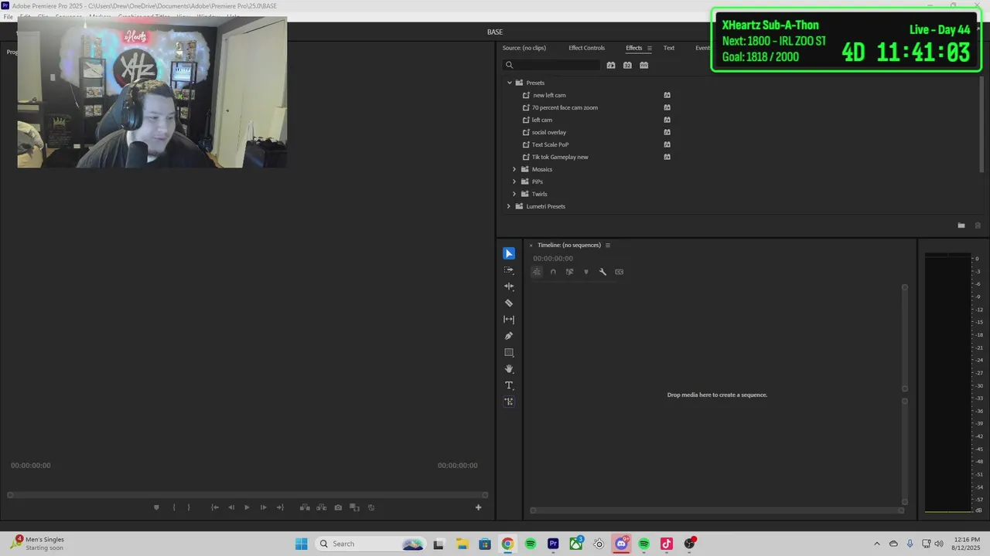Screen dimensions: 990x556
Task: Open the Program Monitor Button Editor plus
Action: 478,507
